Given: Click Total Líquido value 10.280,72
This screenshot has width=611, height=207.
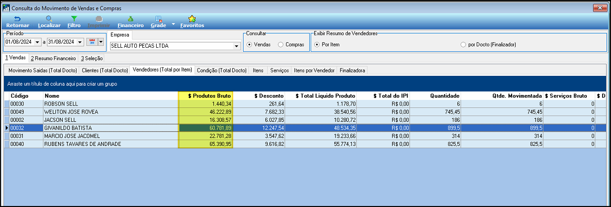Looking at the screenshot, I should 322,120.
